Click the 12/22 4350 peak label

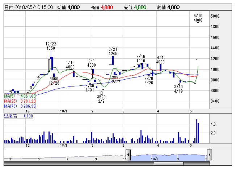point(51,46)
